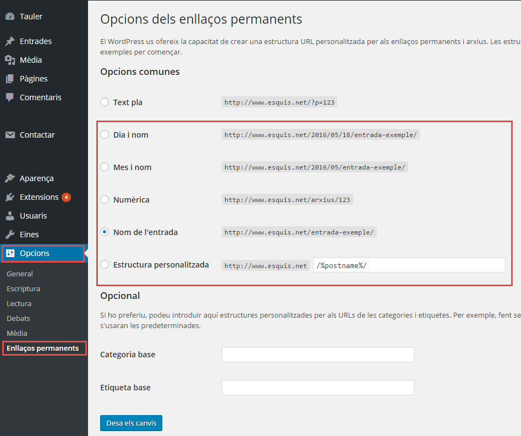The image size is (521, 436).
Task: Click the Nom de l'entrada label
Action: pos(146,232)
